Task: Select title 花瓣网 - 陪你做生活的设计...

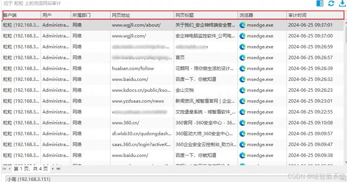Action: pyautogui.click(x=205, y=69)
